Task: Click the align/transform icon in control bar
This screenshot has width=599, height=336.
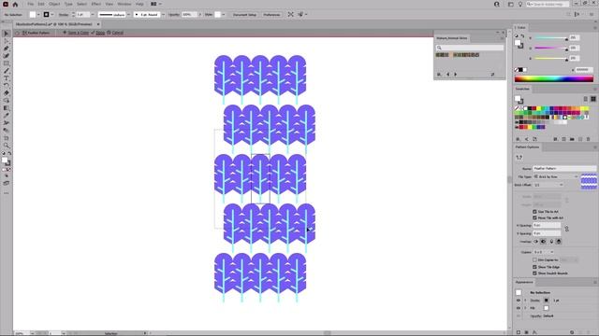Action: point(291,15)
